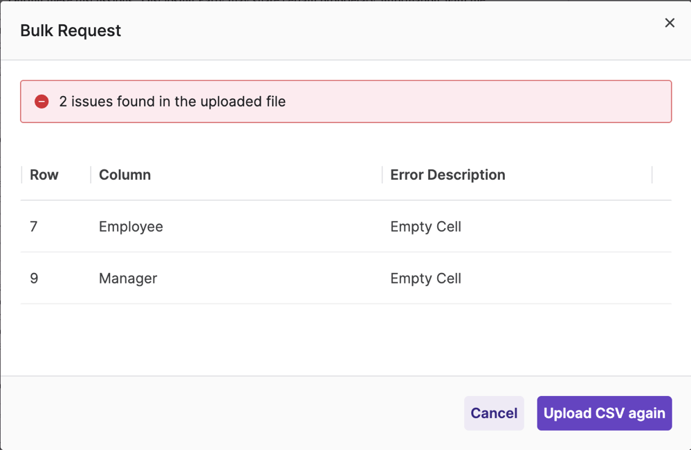Sort by the Column header
The width and height of the screenshot is (691, 450).
point(125,175)
